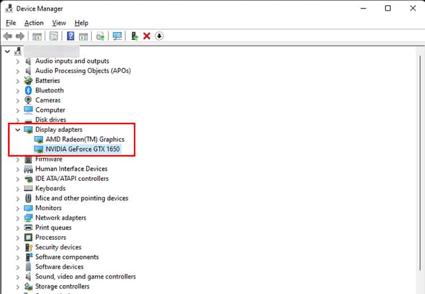
Task: Expand the Disk drives category
Action: point(18,120)
